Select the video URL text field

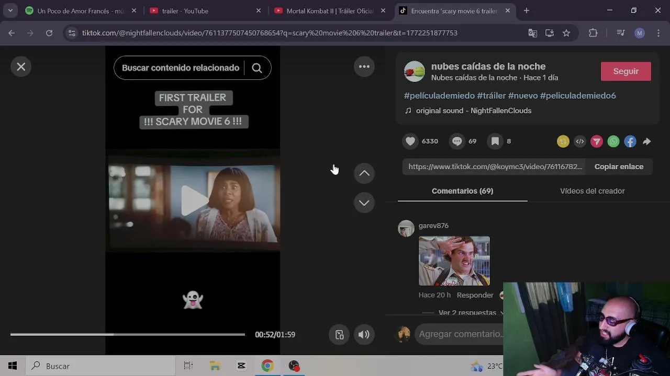click(495, 167)
